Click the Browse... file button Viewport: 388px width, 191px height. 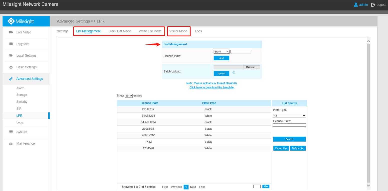coord(252,67)
